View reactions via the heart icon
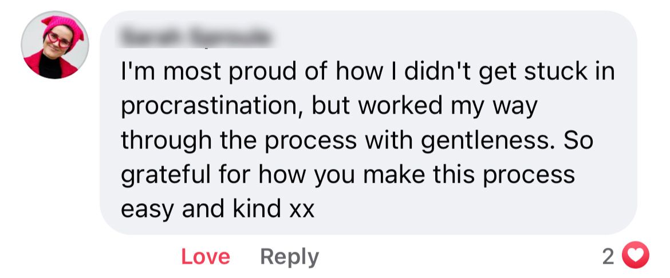The image size is (670, 278). pos(636,256)
